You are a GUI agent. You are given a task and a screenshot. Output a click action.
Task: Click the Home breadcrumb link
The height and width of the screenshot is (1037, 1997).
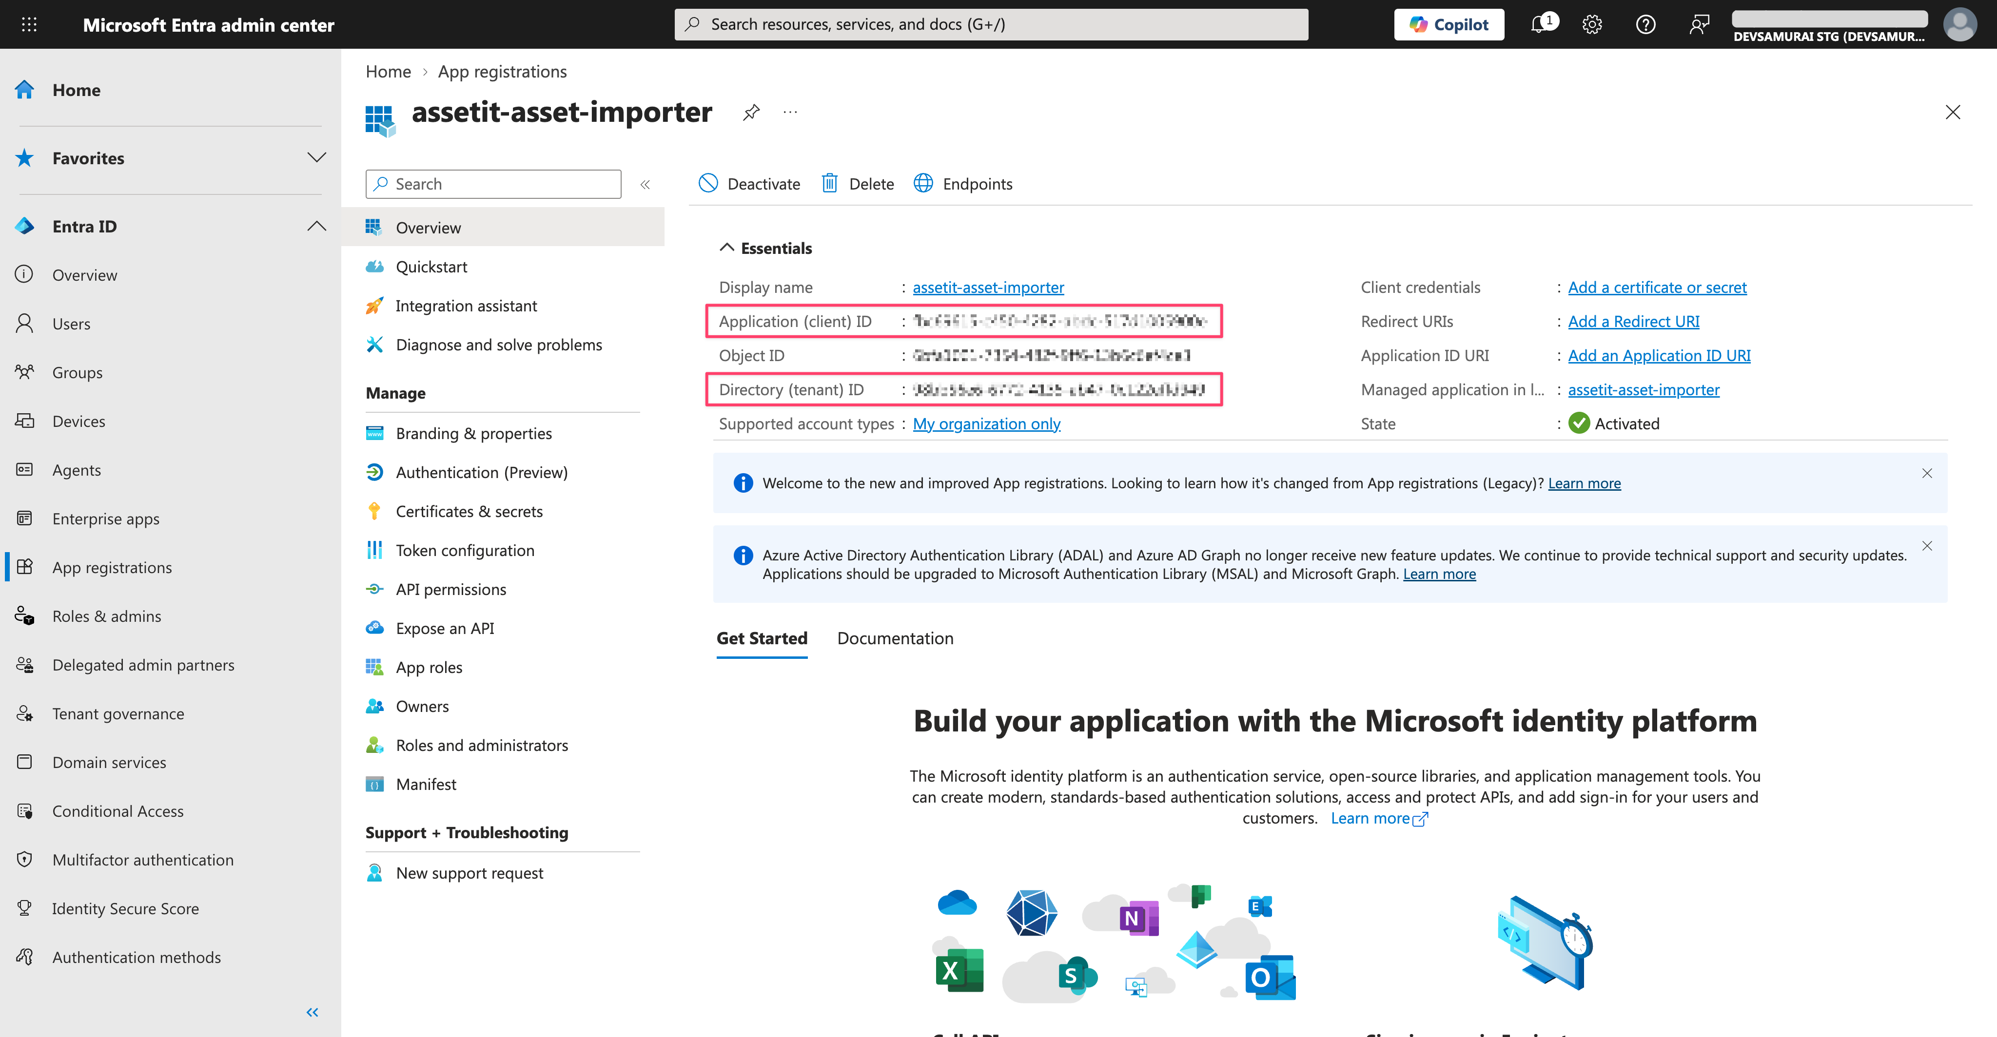click(x=388, y=71)
